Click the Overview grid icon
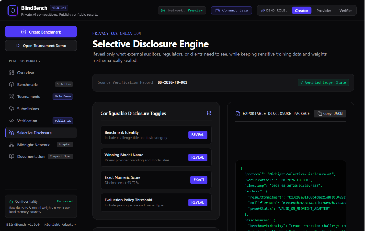This screenshot has width=365, height=231. 11,72
